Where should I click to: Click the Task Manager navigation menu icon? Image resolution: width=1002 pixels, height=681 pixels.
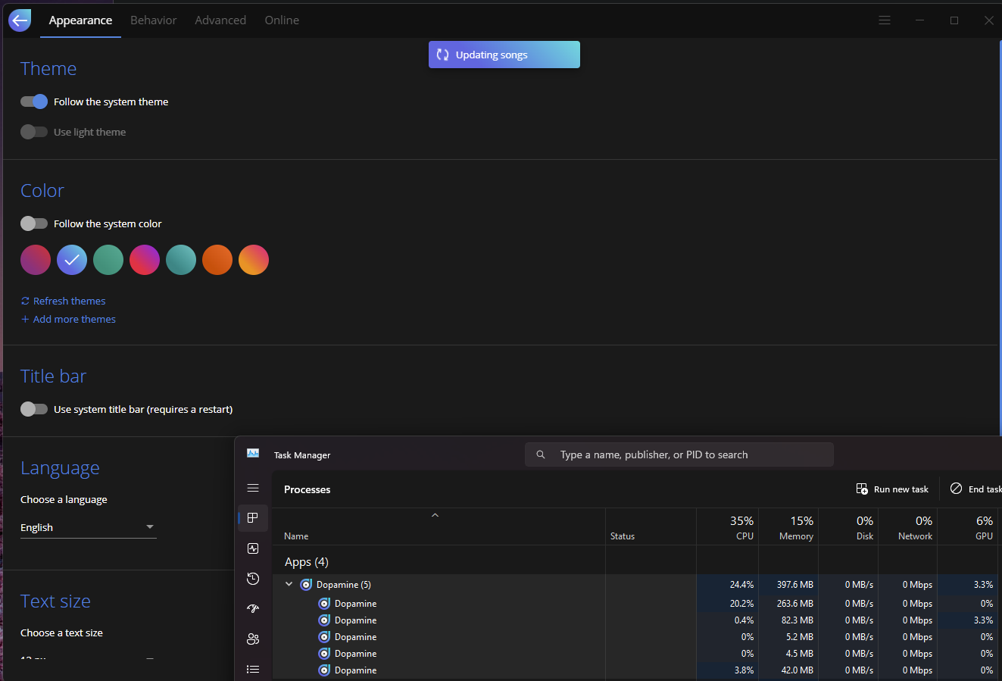[253, 488]
